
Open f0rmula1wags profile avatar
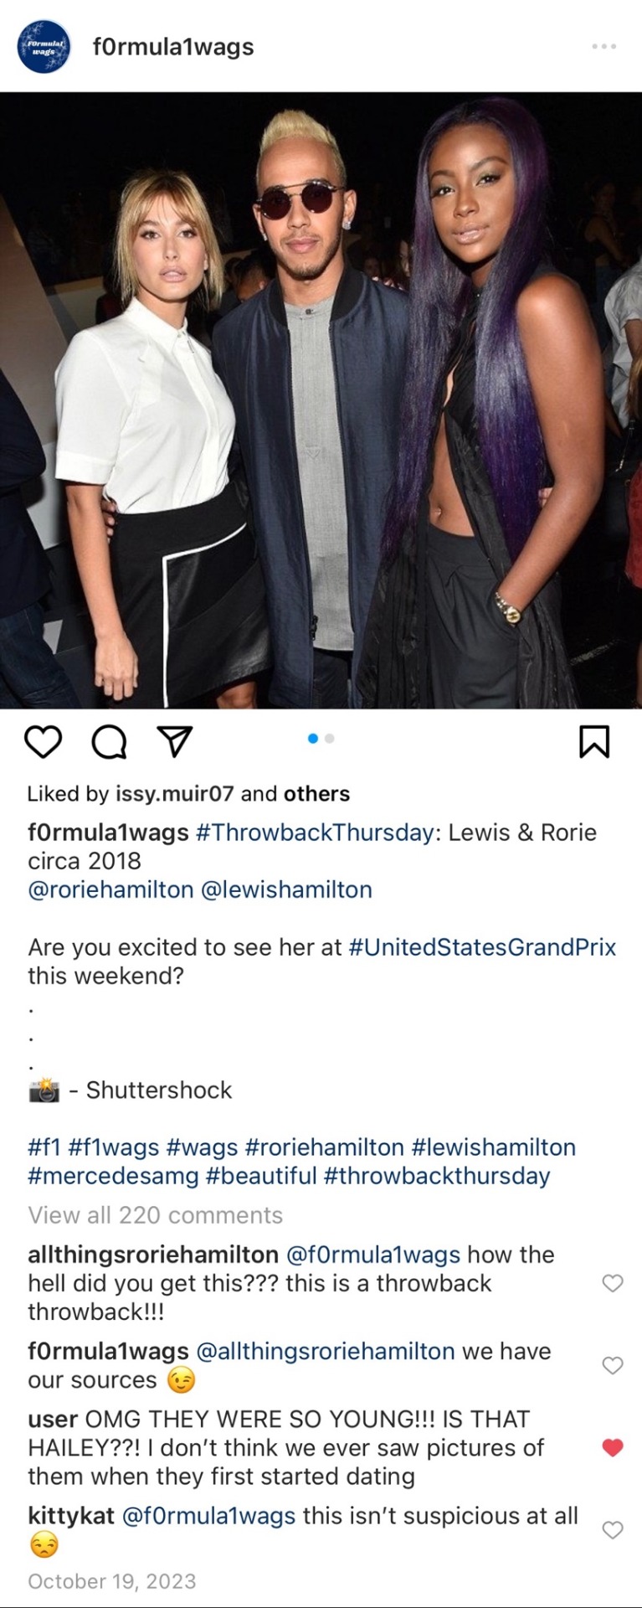tap(44, 47)
